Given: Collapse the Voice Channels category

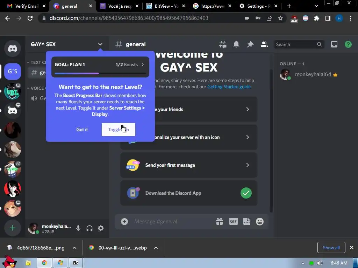Looking at the screenshot, I should pos(36,88).
